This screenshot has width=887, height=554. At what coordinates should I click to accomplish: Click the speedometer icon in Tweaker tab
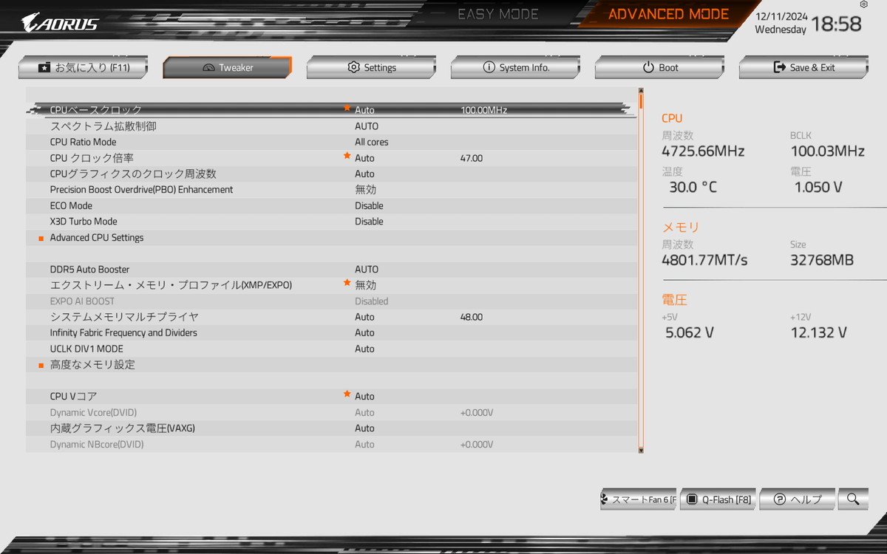pos(208,68)
